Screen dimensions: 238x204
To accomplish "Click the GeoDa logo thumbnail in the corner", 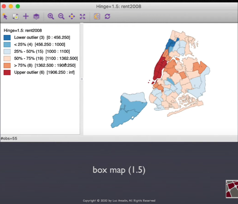I will click(232, 189).
